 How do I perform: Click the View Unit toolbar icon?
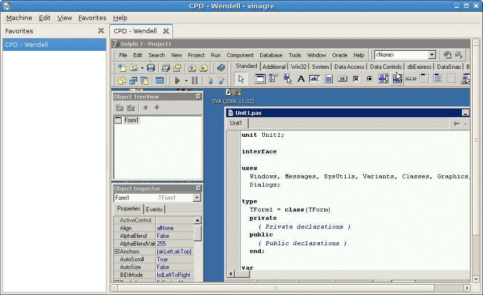122,81
